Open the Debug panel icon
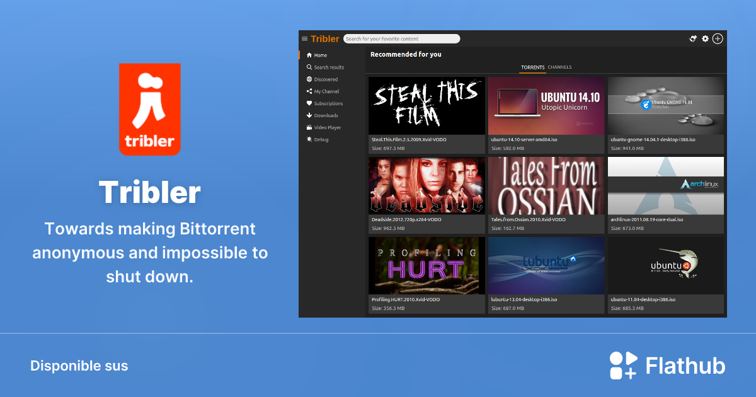This screenshot has width=756, height=397. click(x=310, y=139)
